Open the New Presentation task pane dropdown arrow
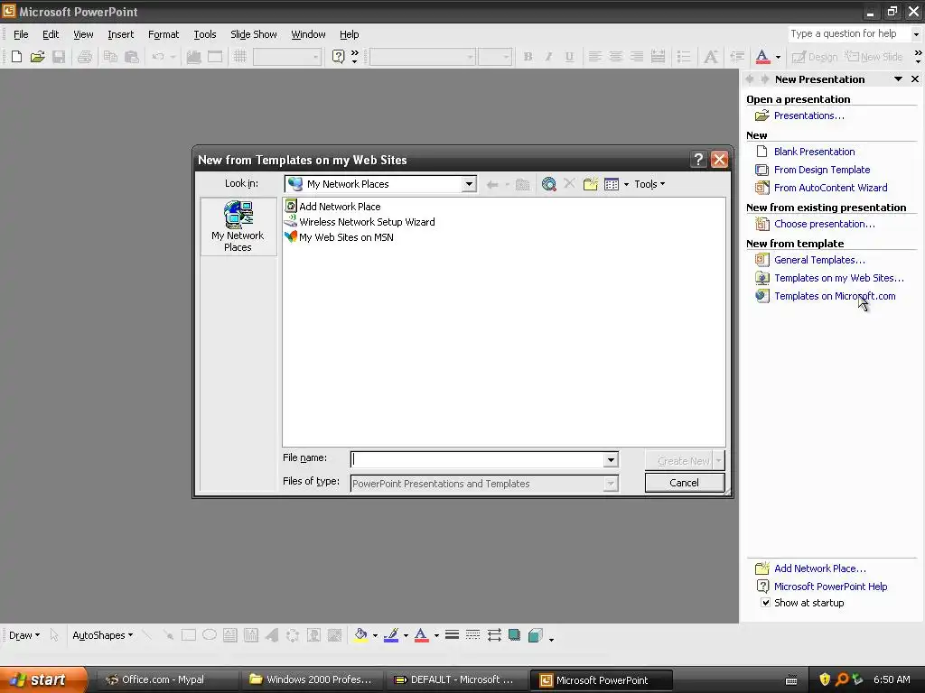 [x=898, y=79]
